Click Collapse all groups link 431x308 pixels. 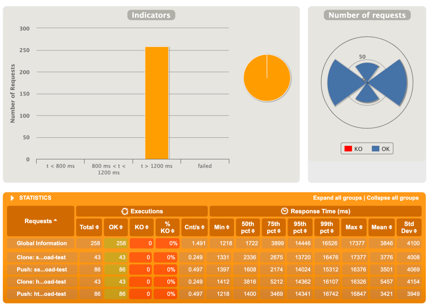click(393, 198)
